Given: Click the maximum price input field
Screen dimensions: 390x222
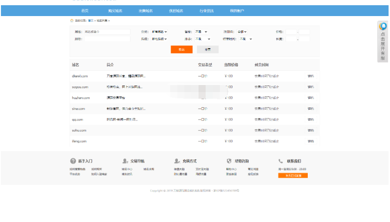Looking at the screenshot, I should click(304, 32).
